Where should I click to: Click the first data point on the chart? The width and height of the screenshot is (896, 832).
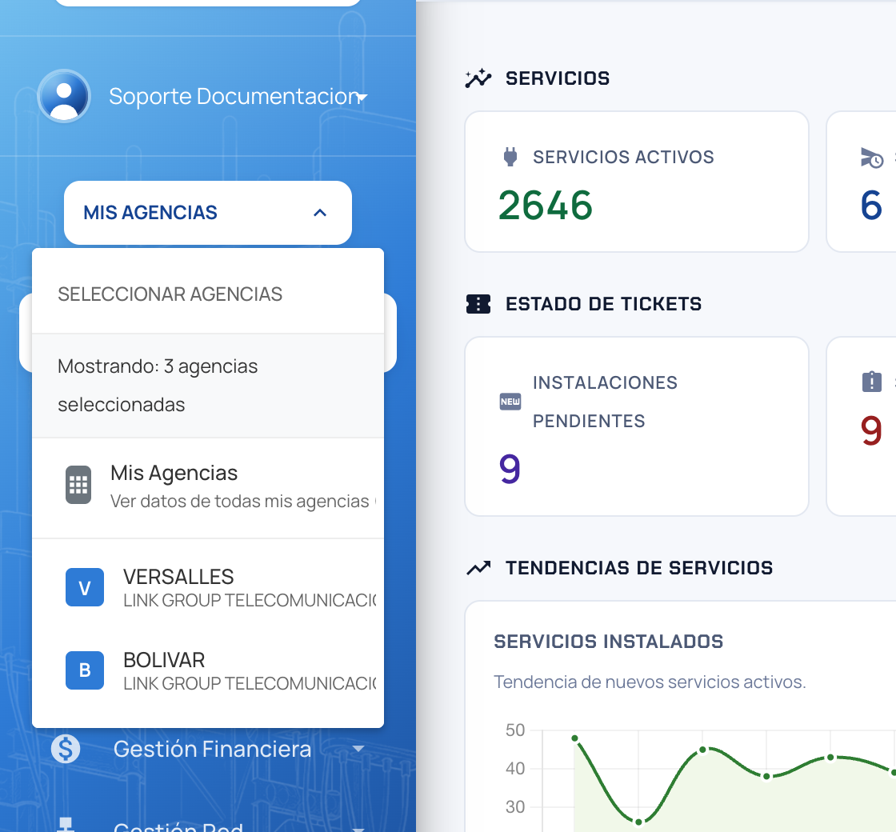coord(575,738)
